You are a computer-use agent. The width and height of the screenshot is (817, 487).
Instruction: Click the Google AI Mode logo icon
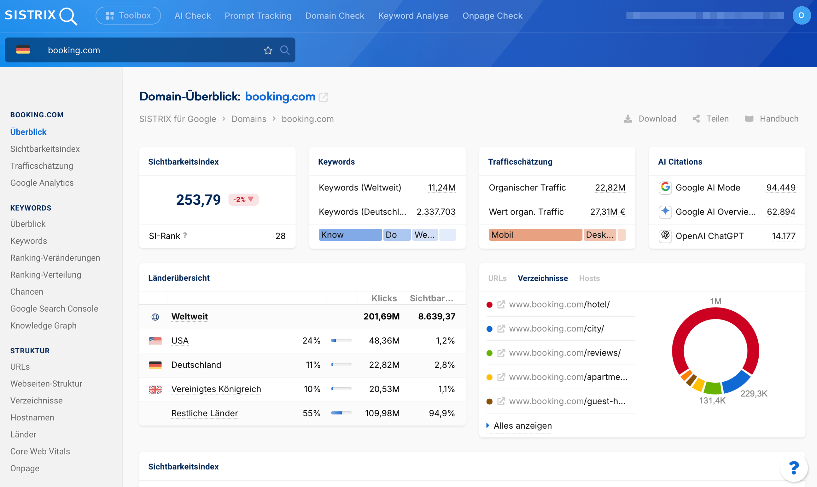pyautogui.click(x=665, y=188)
